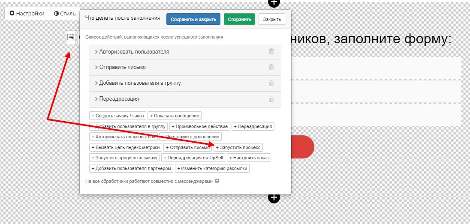Screen dimensions: 470x224
Task: Add Показать сообщение action
Action: [x=175, y=116]
